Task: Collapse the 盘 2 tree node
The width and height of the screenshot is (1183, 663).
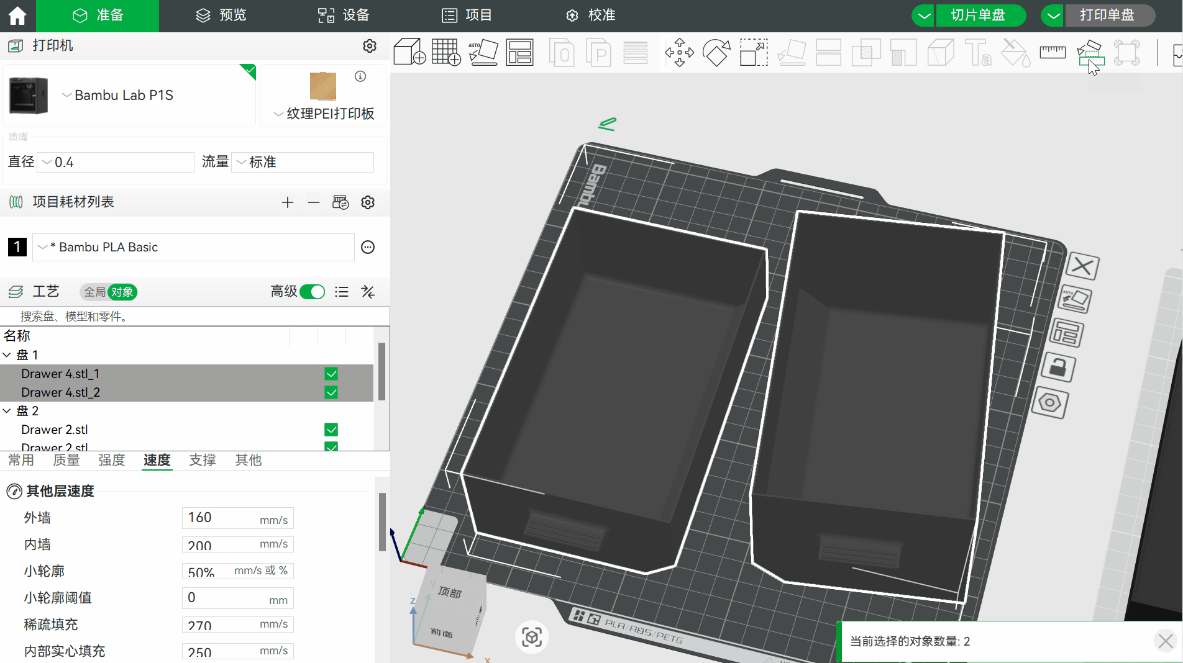Action: tap(7, 411)
